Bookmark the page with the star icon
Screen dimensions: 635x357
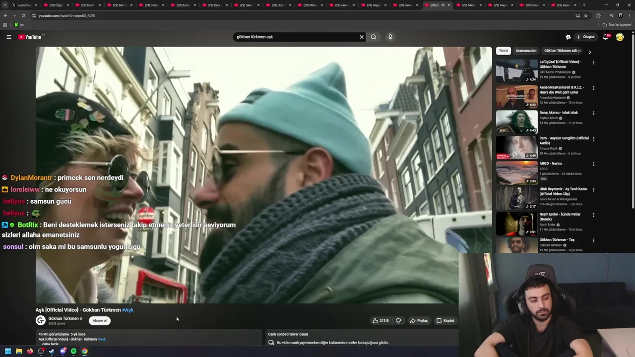point(586,15)
